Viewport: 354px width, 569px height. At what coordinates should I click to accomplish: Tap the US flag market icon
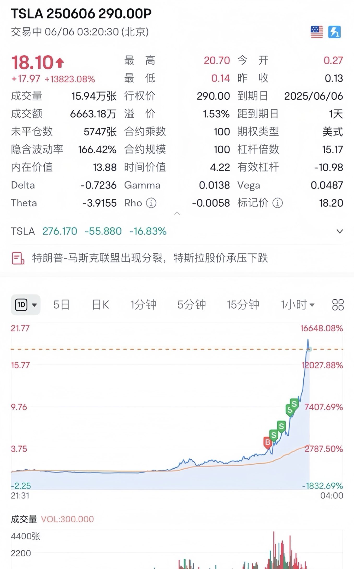(x=317, y=32)
